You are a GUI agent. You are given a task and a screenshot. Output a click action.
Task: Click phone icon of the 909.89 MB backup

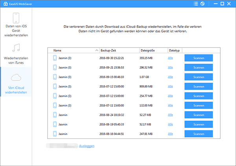point(55,86)
